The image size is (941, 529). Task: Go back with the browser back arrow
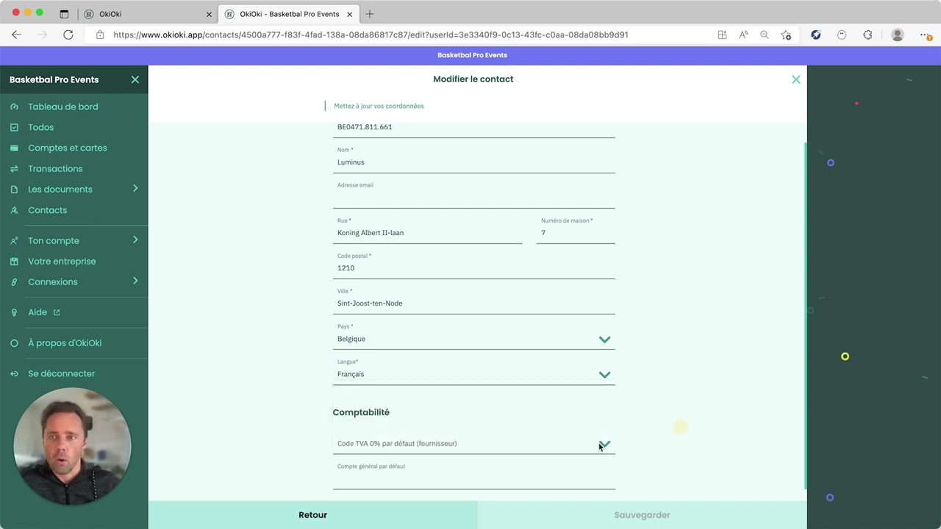pos(16,35)
